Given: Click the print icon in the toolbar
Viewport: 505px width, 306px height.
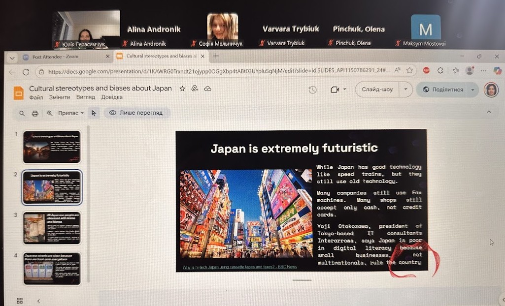Looking at the screenshot, I should pyautogui.click(x=35, y=113).
